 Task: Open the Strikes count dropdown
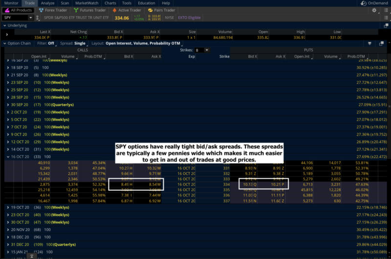pyautogui.click(x=207, y=50)
